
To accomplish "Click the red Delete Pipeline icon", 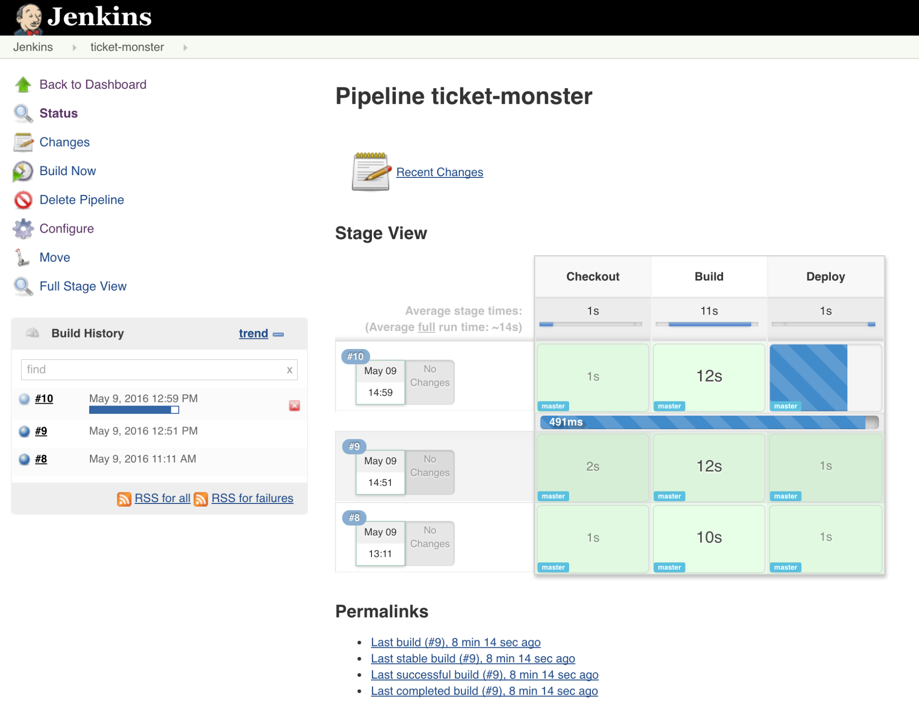I will [x=23, y=200].
